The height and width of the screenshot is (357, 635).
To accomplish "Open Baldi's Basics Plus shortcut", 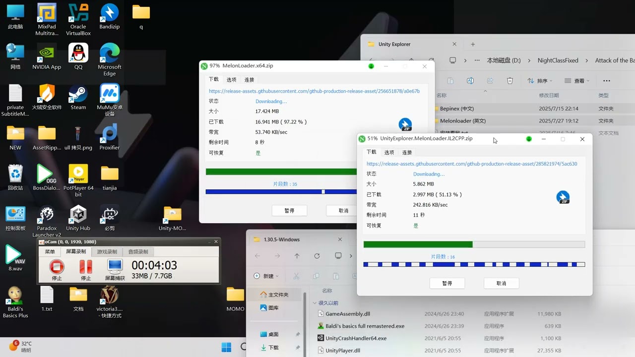I will tap(15, 302).
